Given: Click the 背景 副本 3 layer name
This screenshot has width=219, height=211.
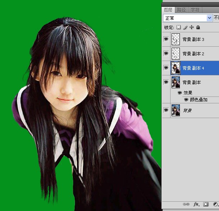Looking at the screenshot, I should pyautogui.click(x=194, y=39).
